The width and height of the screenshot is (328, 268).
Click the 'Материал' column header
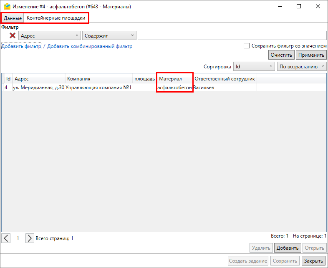tap(174, 79)
